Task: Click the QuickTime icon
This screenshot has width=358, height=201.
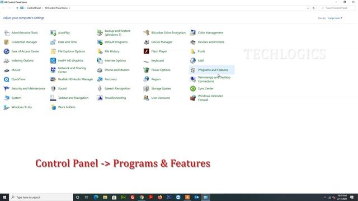Action: [7, 79]
